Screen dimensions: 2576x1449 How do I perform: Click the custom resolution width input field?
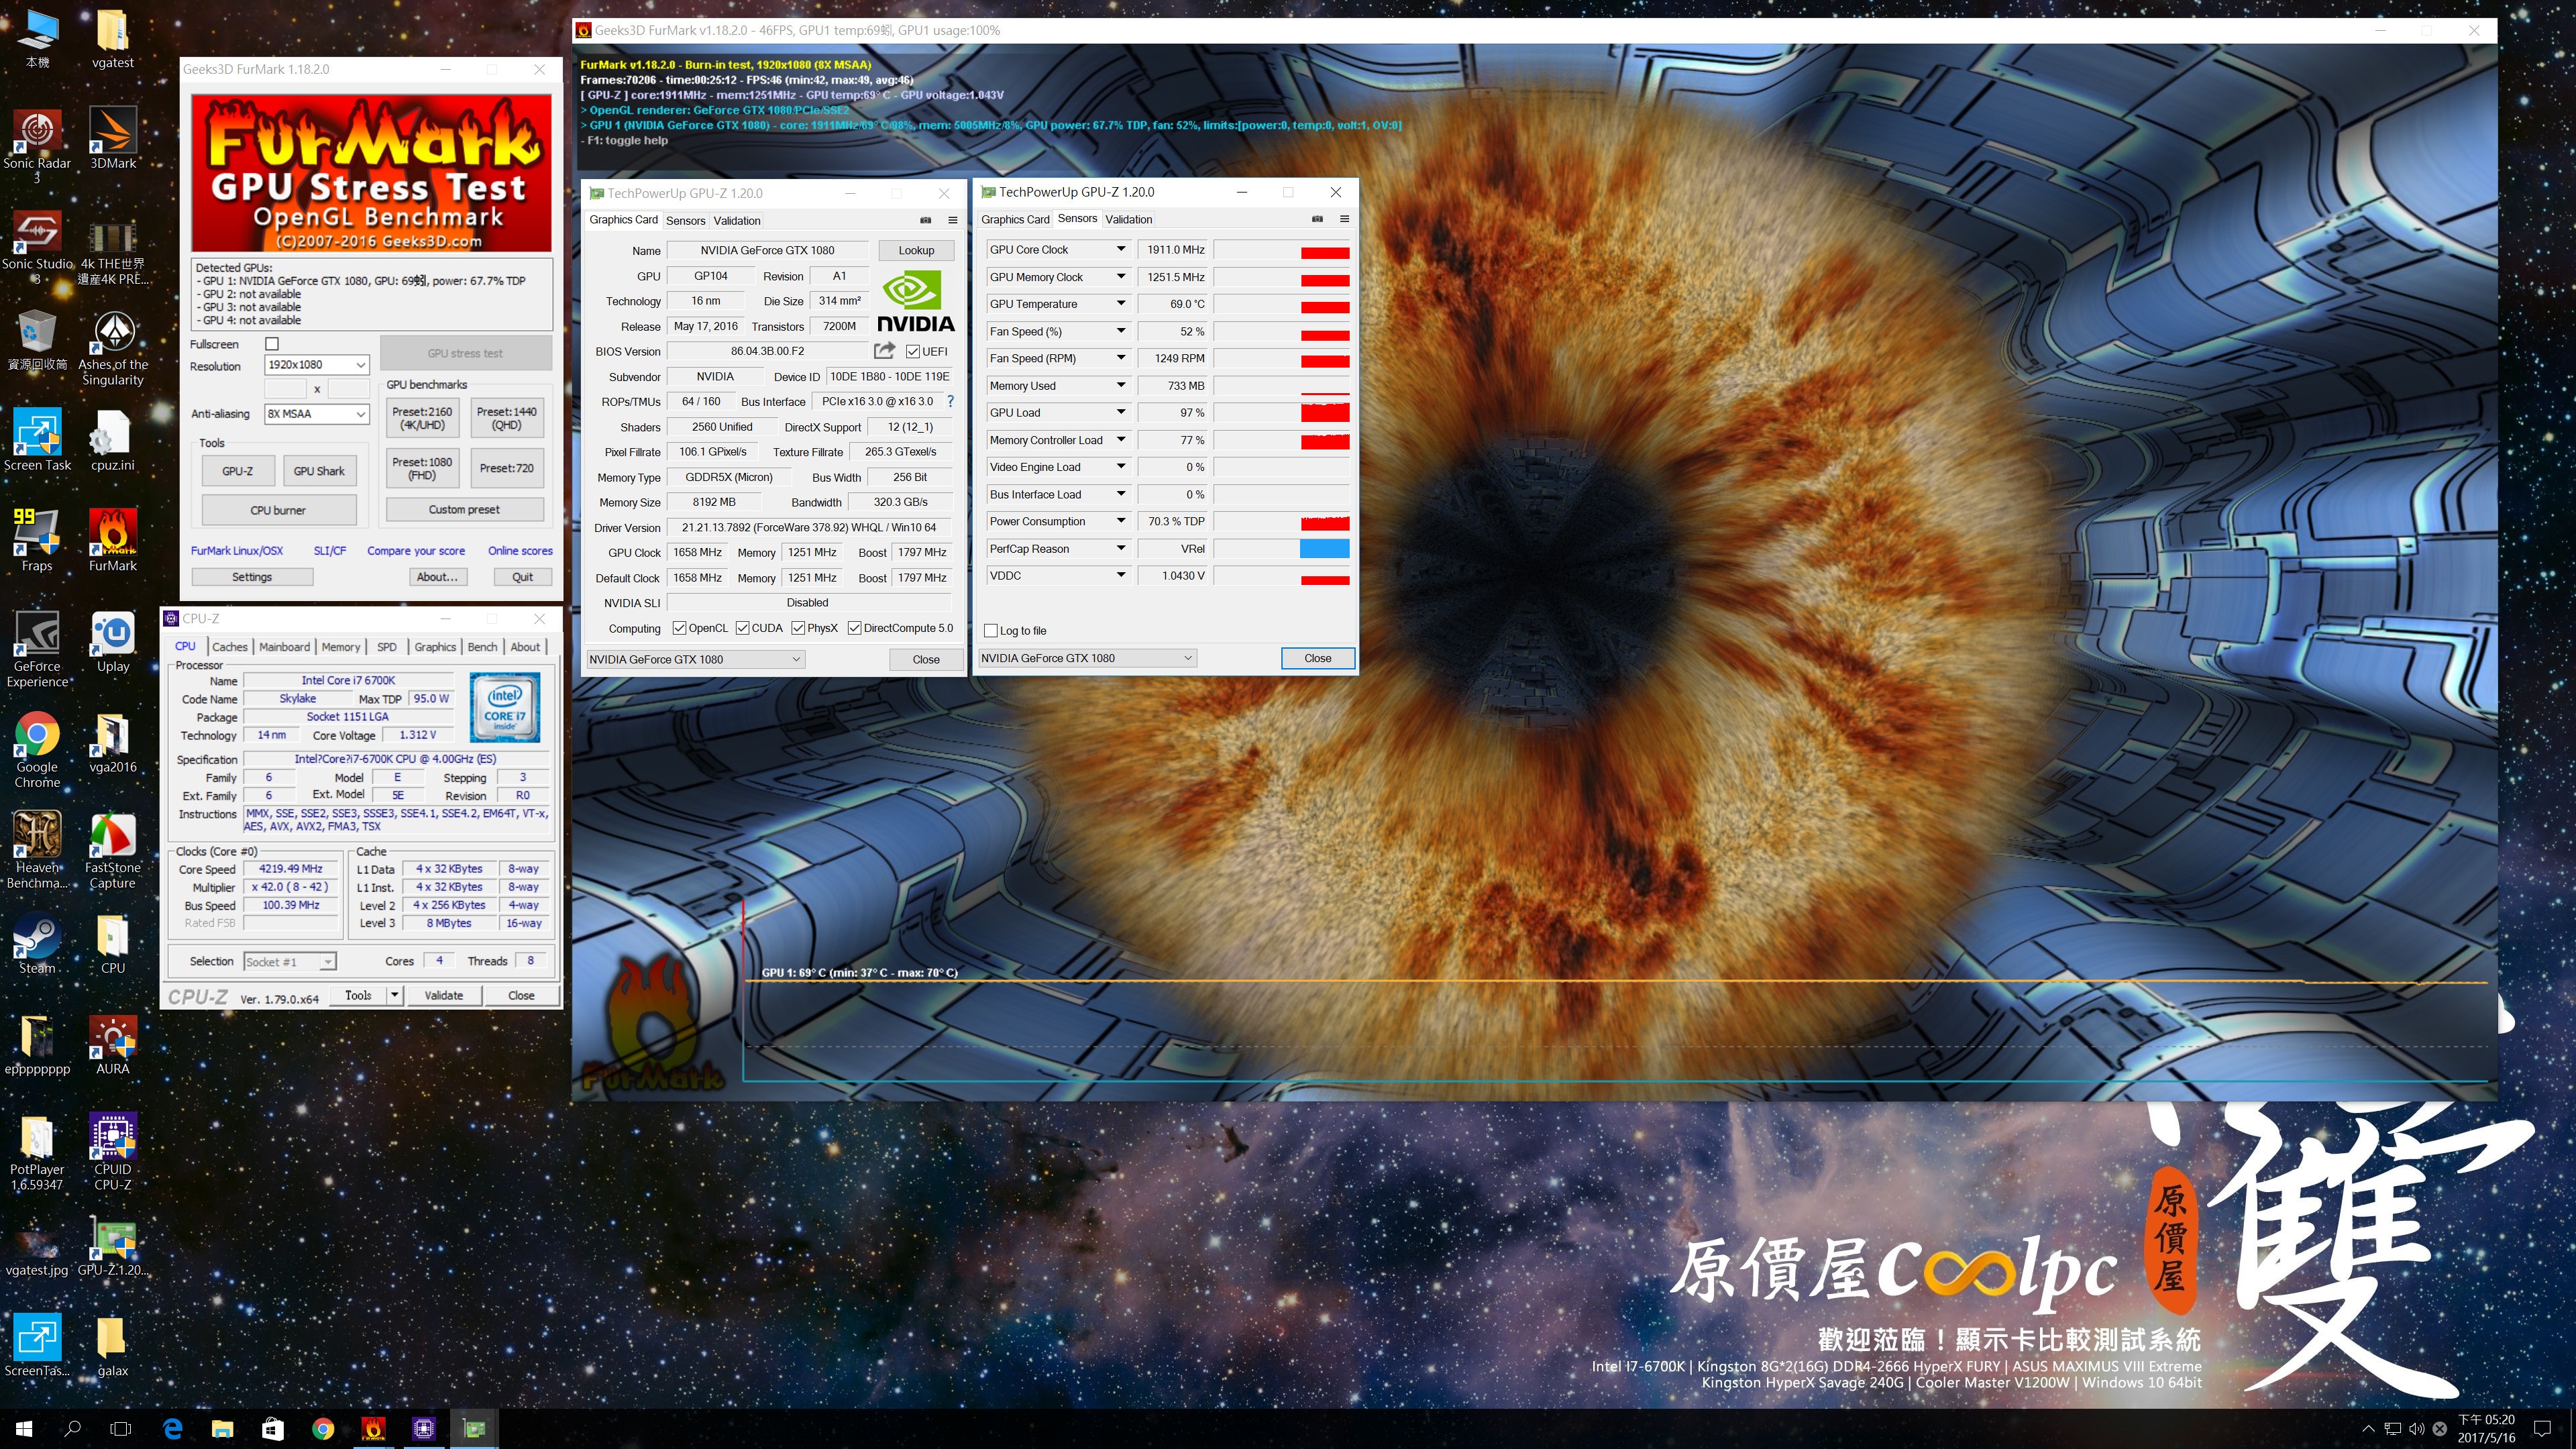[x=285, y=389]
